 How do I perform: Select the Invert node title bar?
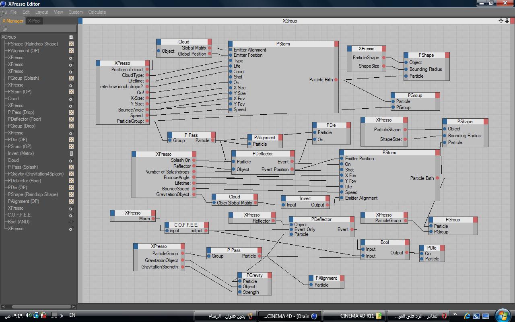(x=305, y=198)
